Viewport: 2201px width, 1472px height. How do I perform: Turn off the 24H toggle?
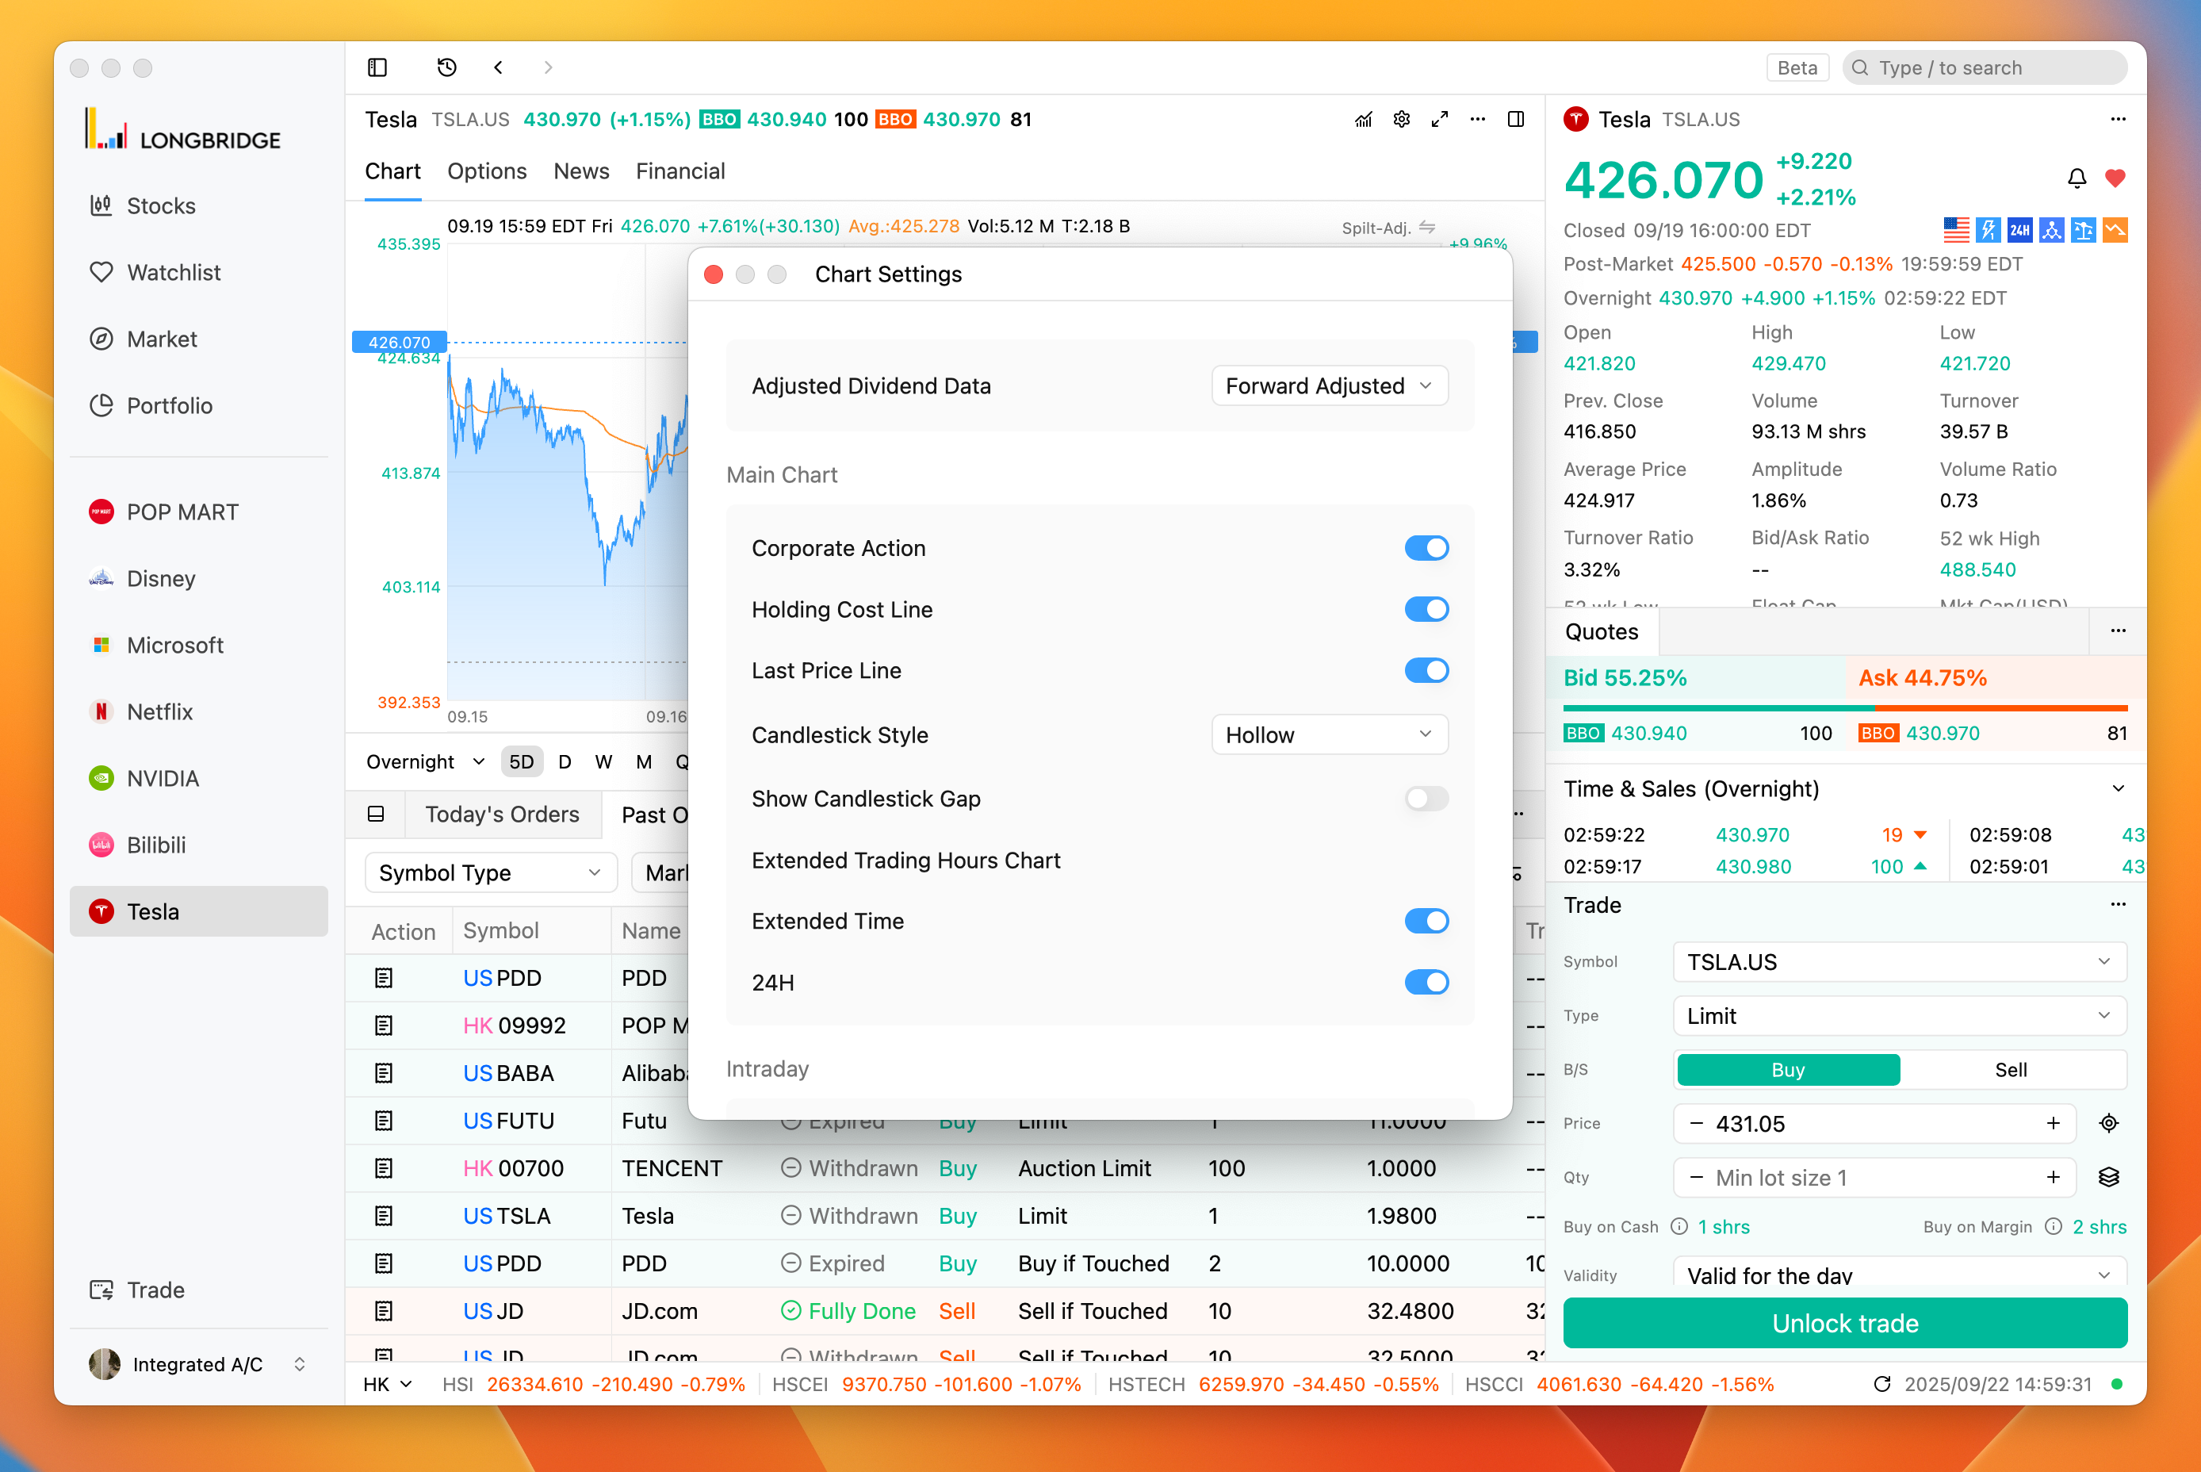pos(1426,982)
